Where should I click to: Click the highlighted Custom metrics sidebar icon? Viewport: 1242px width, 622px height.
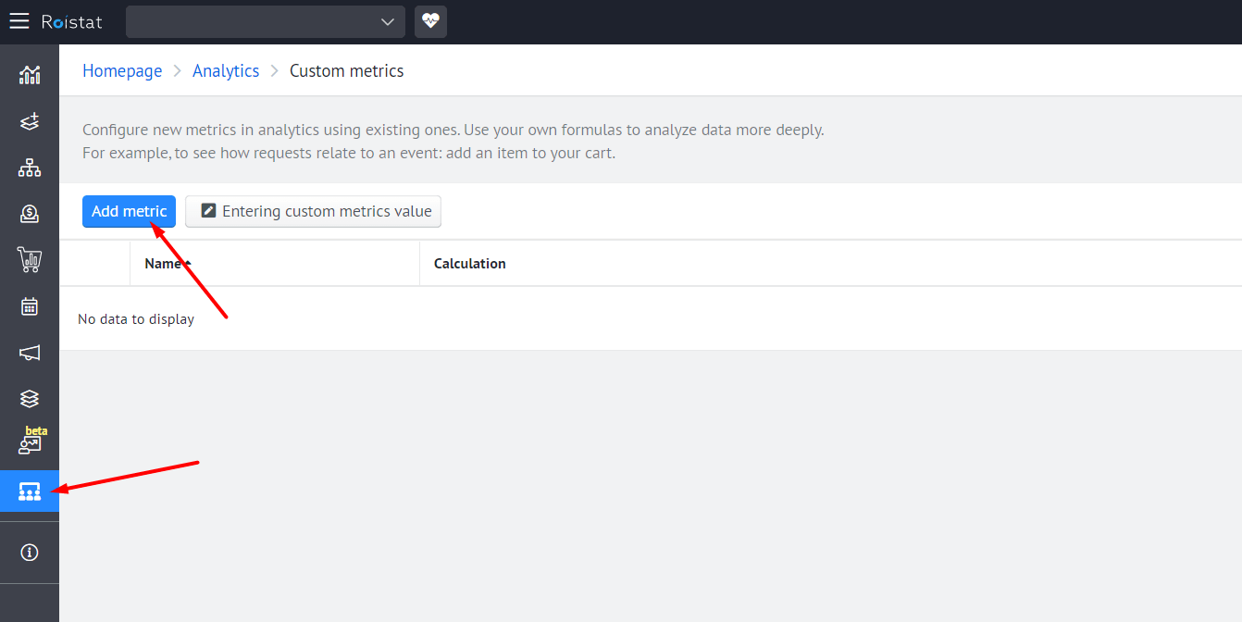point(30,491)
